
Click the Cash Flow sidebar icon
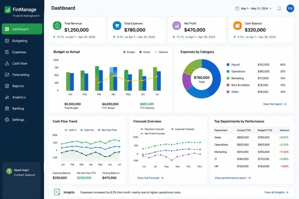[x=7, y=63]
